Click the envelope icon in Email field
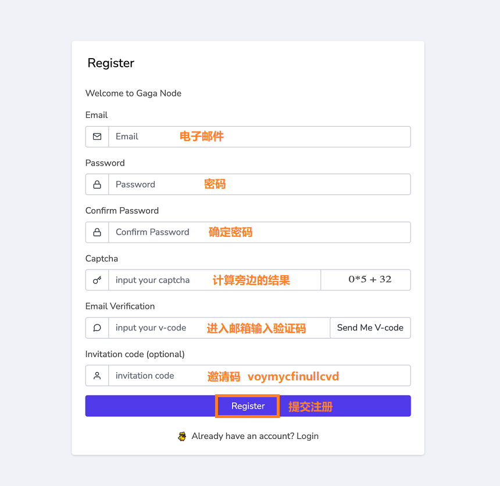The height and width of the screenshot is (486, 500). coord(97,136)
